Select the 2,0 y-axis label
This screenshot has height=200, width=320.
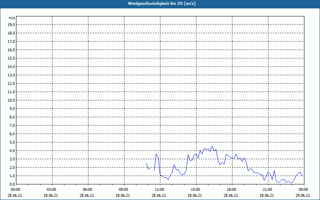(x=12, y=167)
